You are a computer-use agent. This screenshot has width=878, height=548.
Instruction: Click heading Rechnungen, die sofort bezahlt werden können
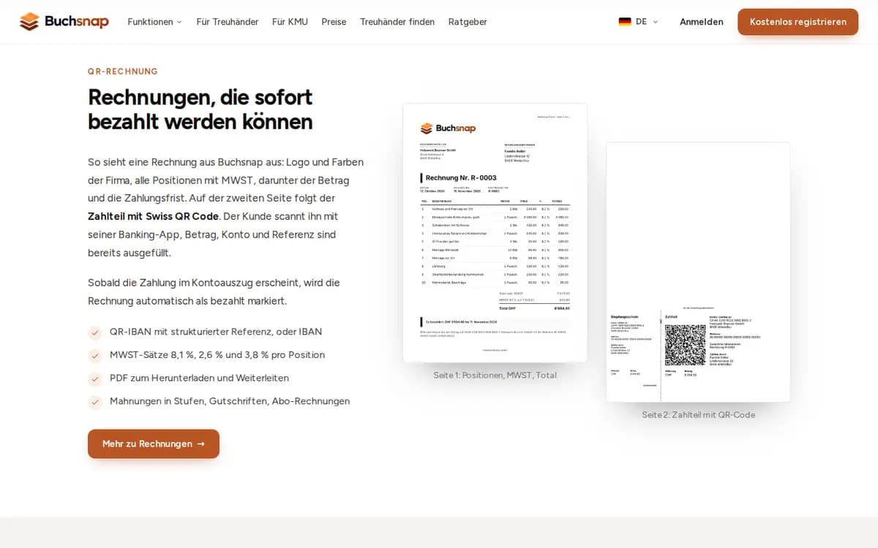(200, 109)
